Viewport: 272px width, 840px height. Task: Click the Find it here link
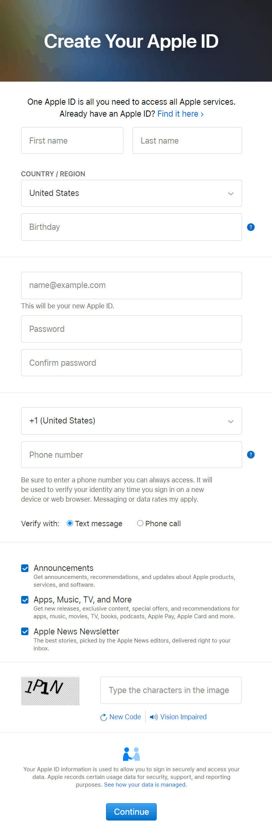coord(181,114)
